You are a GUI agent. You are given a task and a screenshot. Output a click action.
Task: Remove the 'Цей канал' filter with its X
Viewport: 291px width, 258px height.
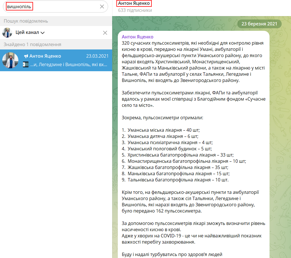pyautogui.click(x=105, y=33)
